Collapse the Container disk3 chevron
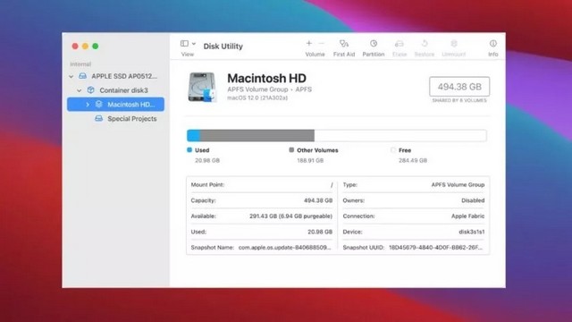The height and width of the screenshot is (322, 572). [x=80, y=90]
